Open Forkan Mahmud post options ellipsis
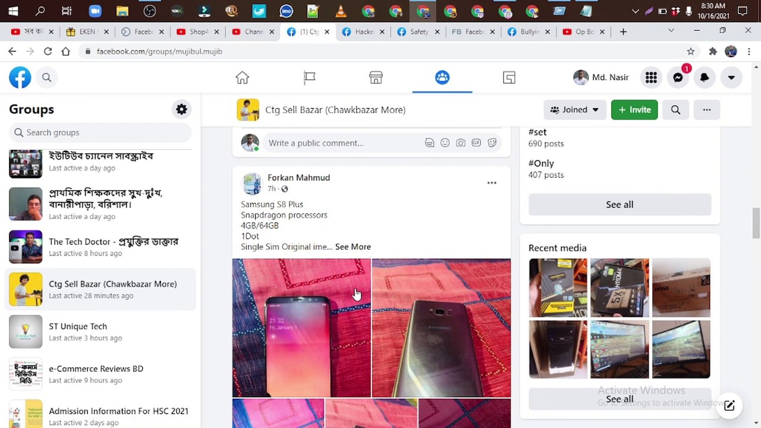 tap(492, 183)
